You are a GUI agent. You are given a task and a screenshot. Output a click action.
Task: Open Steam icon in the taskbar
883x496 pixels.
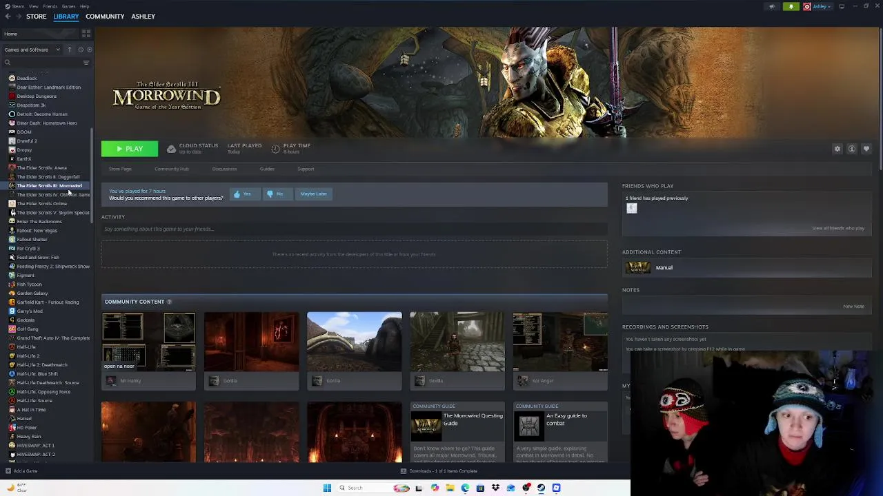[541, 488]
